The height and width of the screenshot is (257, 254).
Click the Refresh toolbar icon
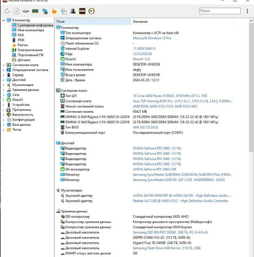pyautogui.click(x=7, y=12)
